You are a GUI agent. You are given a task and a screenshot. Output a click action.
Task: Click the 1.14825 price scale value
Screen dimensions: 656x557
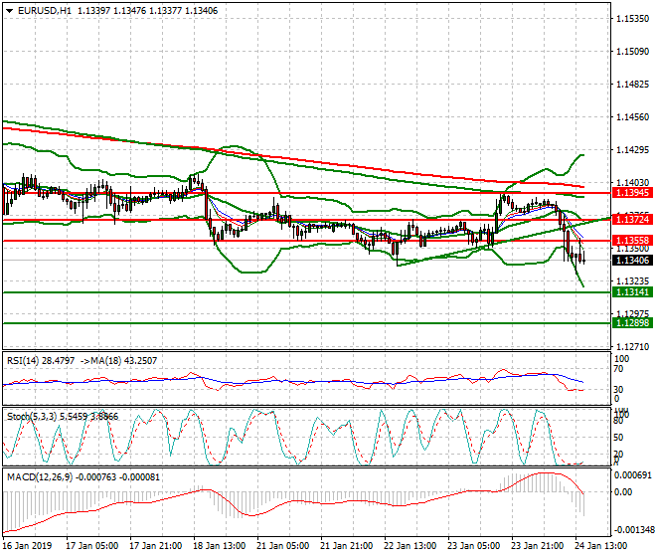[632, 85]
